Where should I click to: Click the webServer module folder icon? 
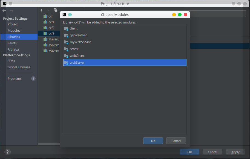pyautogui.click(x=66, y=62)
